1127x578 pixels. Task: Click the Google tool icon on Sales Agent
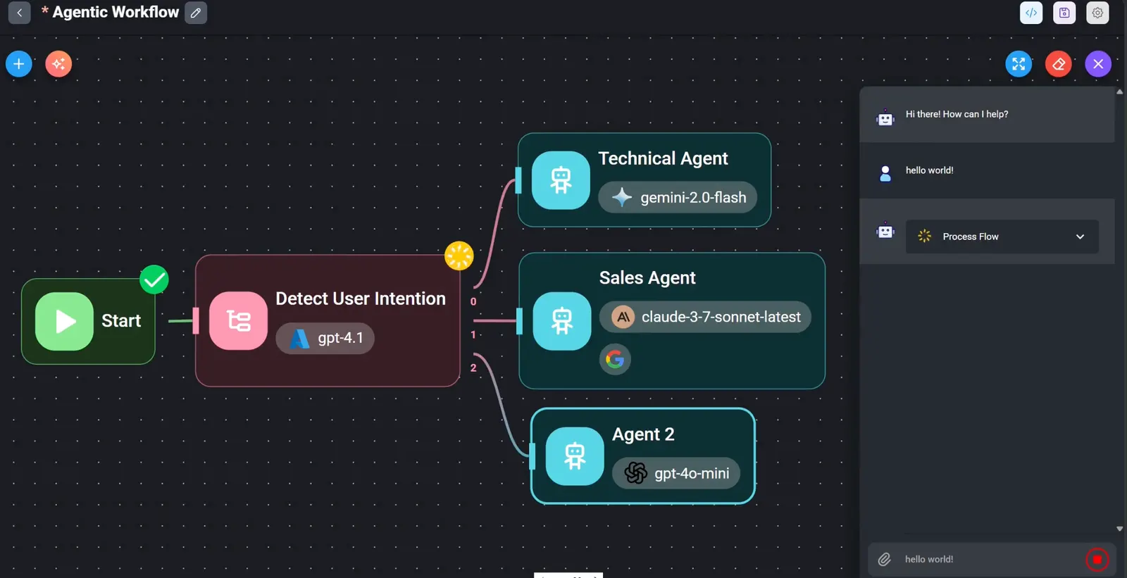pyautogui.click(x=615, y=360)
